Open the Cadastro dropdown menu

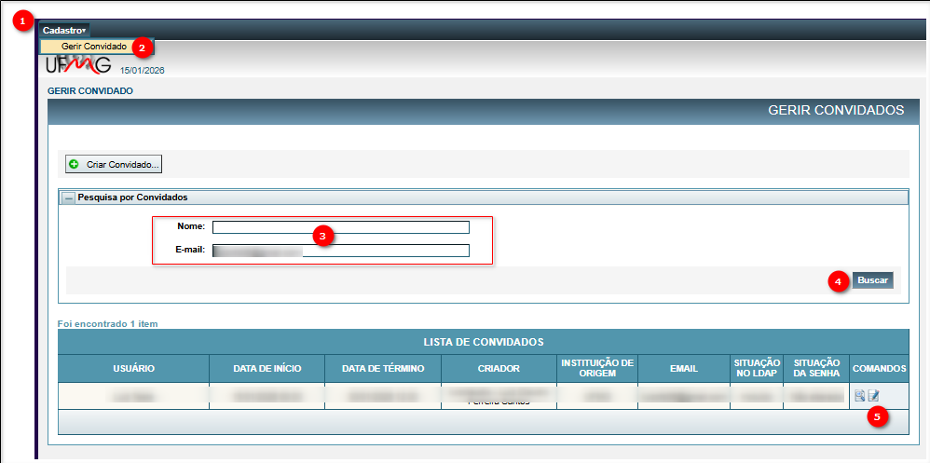pyautogui.click(x=64, y=30)
